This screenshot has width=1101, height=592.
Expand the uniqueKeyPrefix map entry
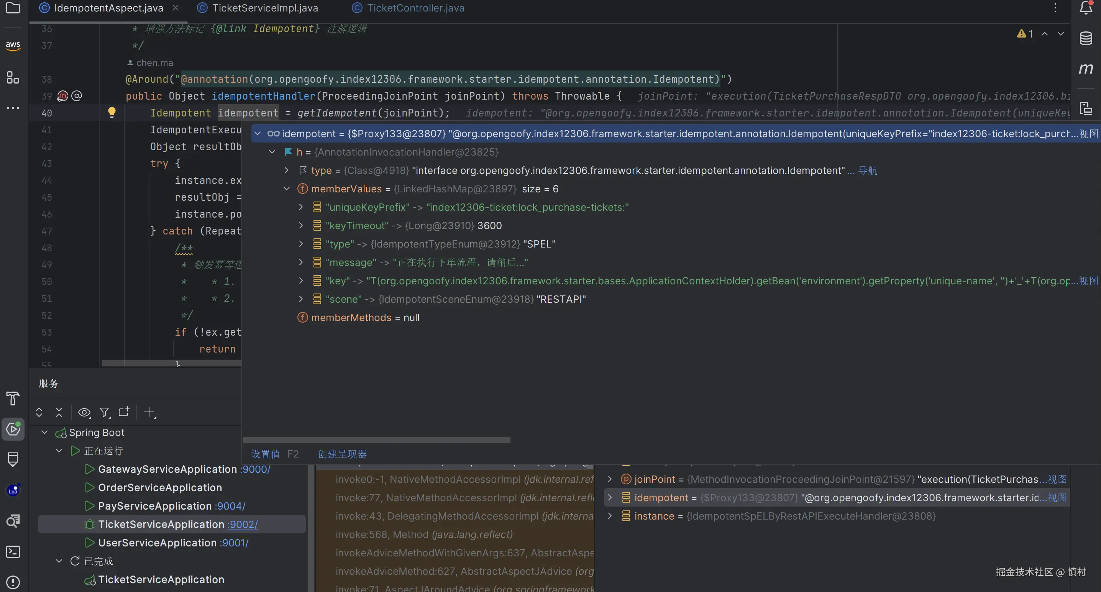tap(301, 207)
